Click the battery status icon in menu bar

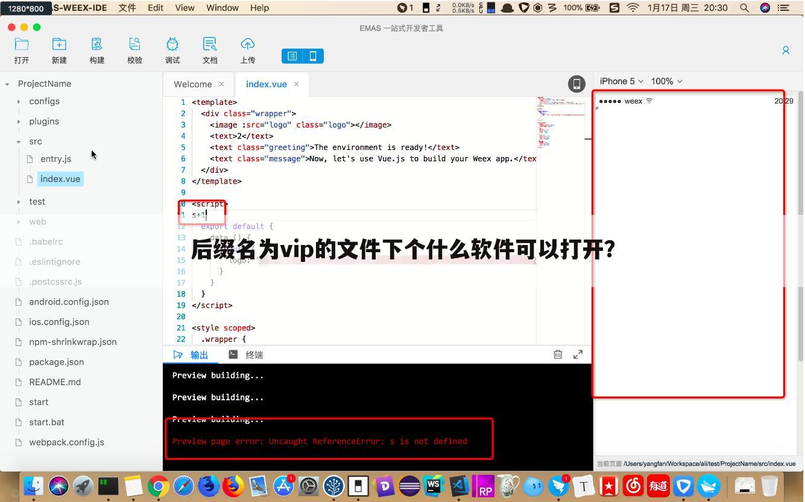(593, 8)
